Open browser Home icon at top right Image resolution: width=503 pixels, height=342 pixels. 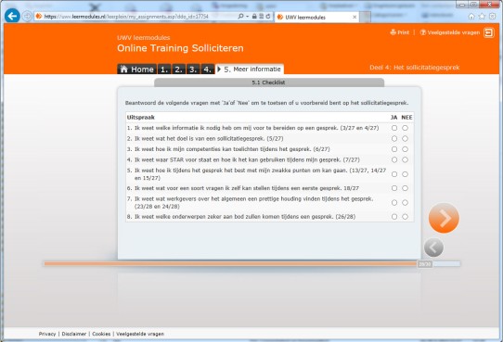[x=471, y=17]
